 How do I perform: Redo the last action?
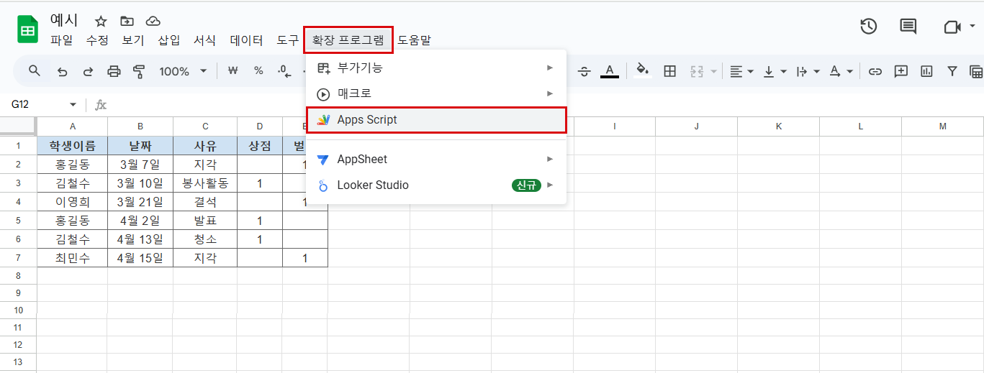tap(88, 71)
